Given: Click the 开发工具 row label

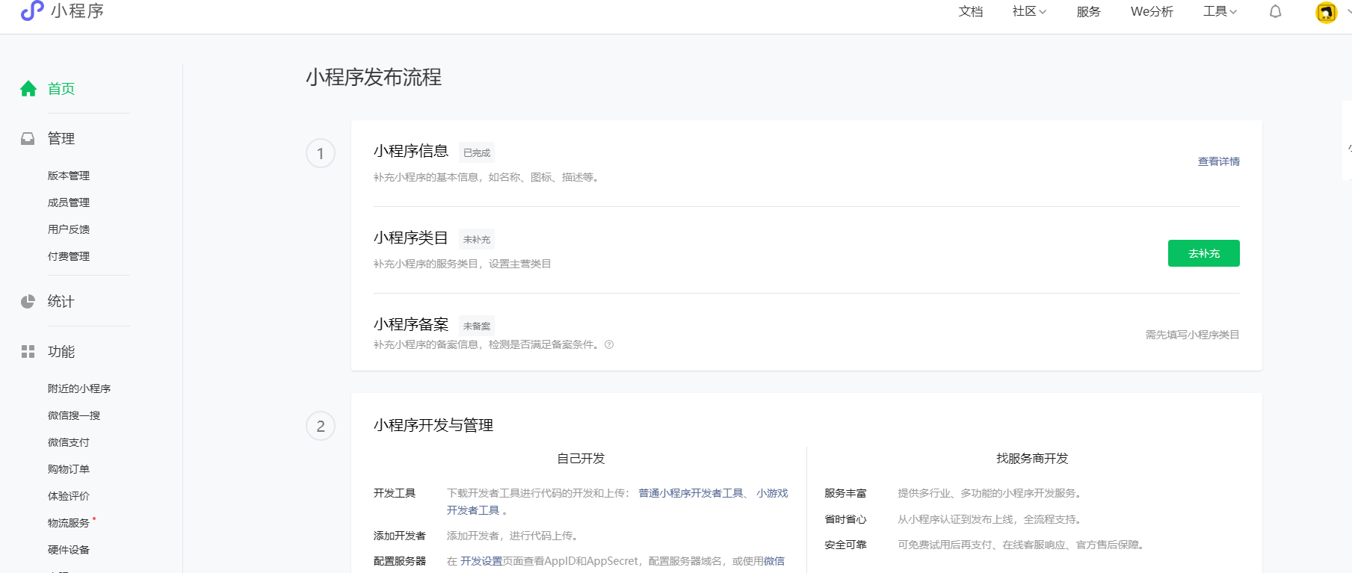Looking at the screenshot, I should coord(395,493).
